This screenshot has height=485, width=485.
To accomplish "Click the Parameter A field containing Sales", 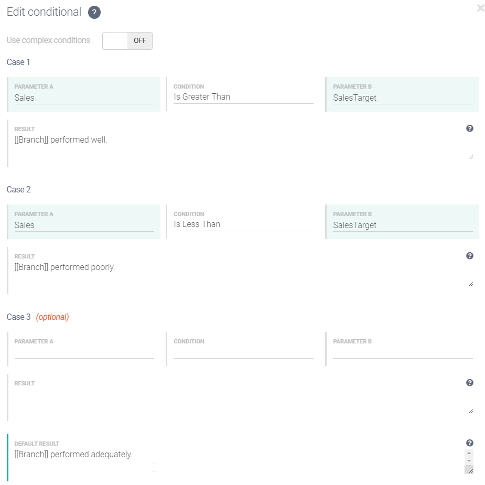I will pos(84,96).
